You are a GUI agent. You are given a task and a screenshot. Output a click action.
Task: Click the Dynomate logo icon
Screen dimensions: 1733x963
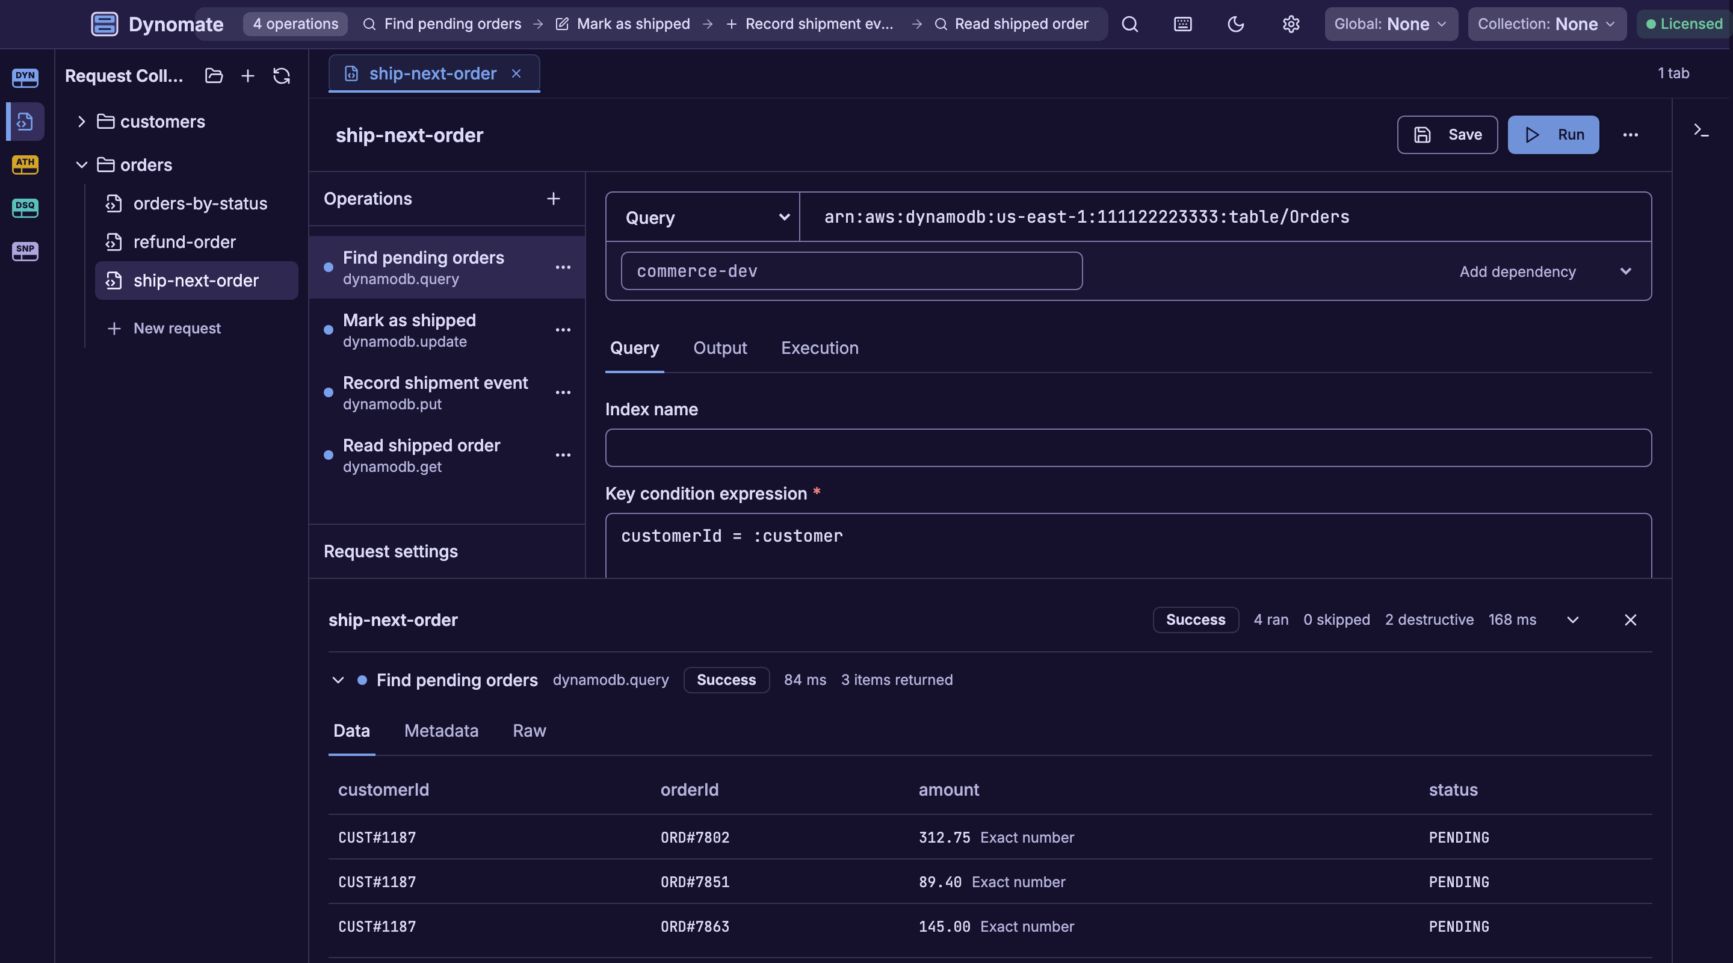point(104,24)
